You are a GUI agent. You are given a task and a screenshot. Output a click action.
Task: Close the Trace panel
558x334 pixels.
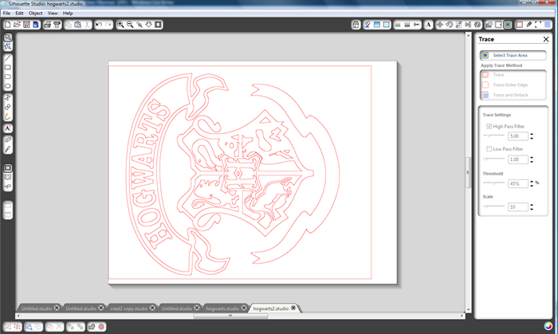[546, 39]
